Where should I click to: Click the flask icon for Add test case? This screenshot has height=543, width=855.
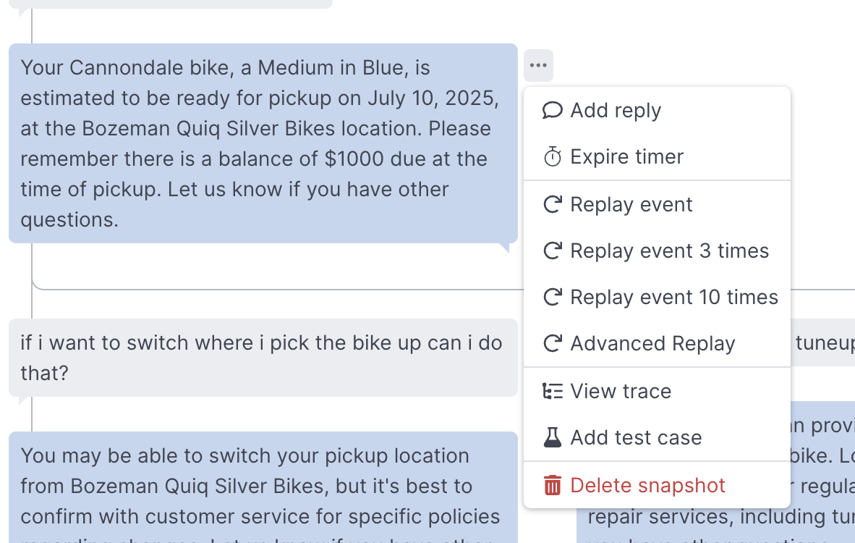tap(553, 438)
